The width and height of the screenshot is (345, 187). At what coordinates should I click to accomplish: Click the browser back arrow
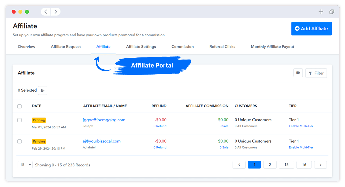click(x=45, y=12)
